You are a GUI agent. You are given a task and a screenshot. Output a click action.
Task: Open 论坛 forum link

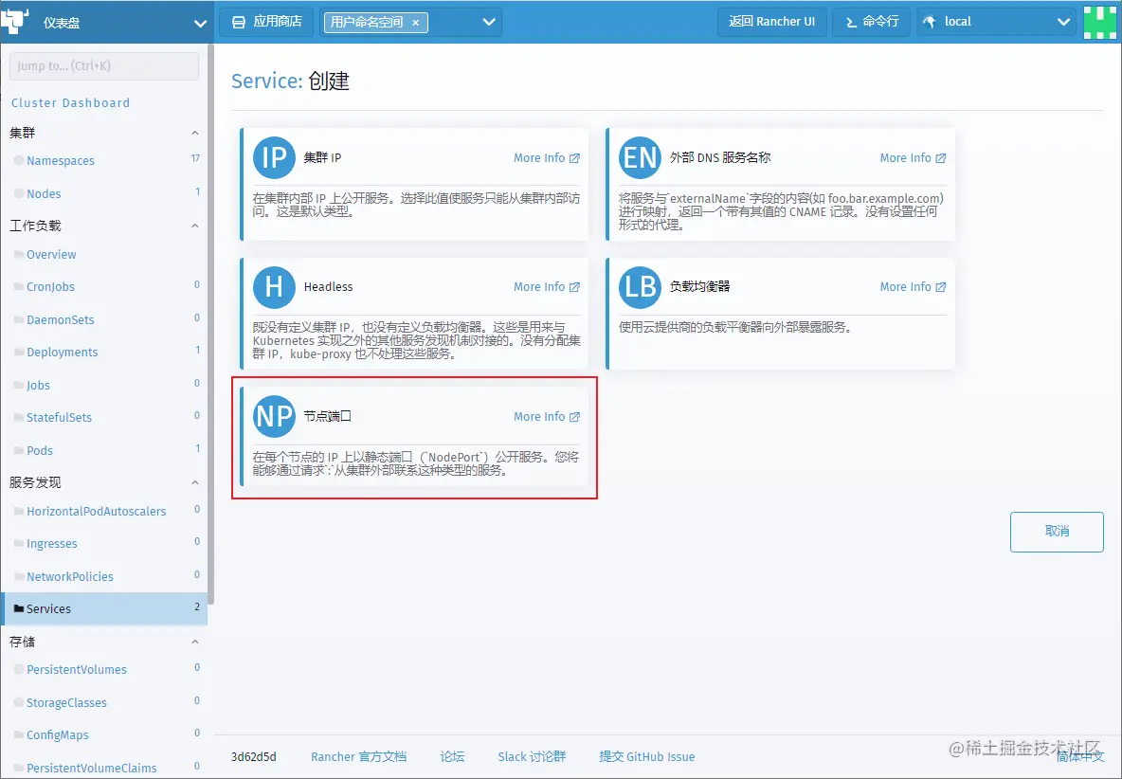[x=452, y=757]
